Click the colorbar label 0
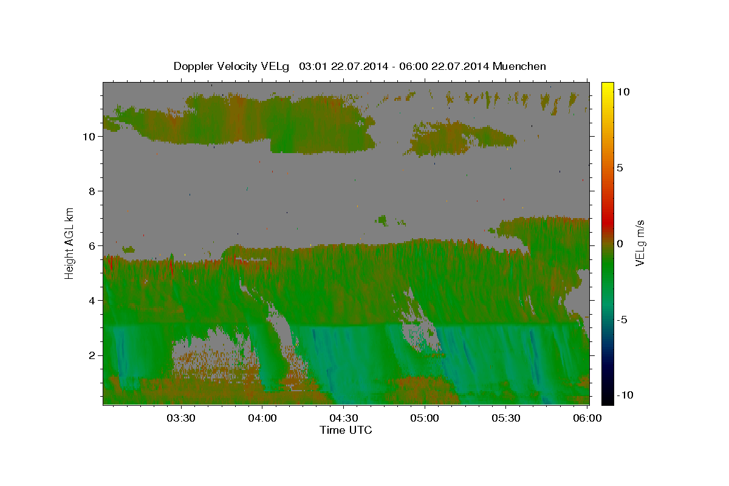Screen dimensions: 729x486 [x=620, y=244]
